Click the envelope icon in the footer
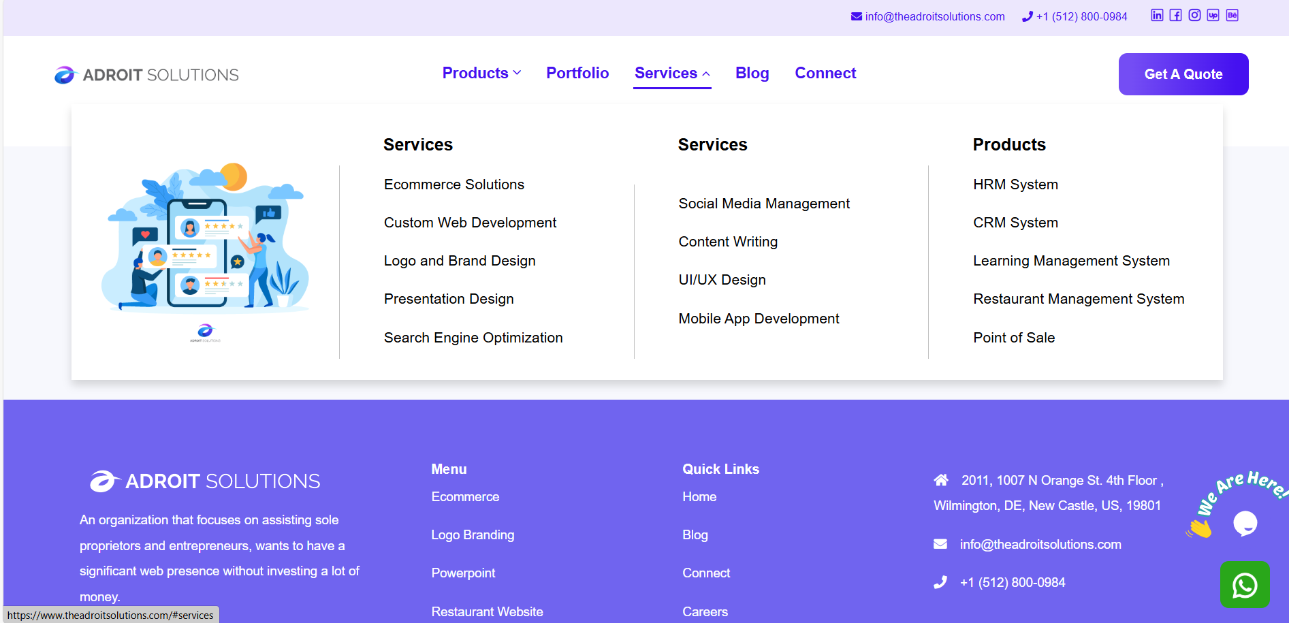This screenshot has width=1289, height=623. click(940, 544)
